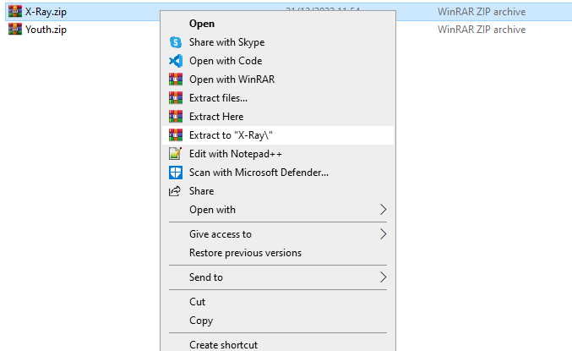The width and height of the screenshot is (572, 351).
Task: Expand the Send to submenu arrow
Action: coord(383,277)
